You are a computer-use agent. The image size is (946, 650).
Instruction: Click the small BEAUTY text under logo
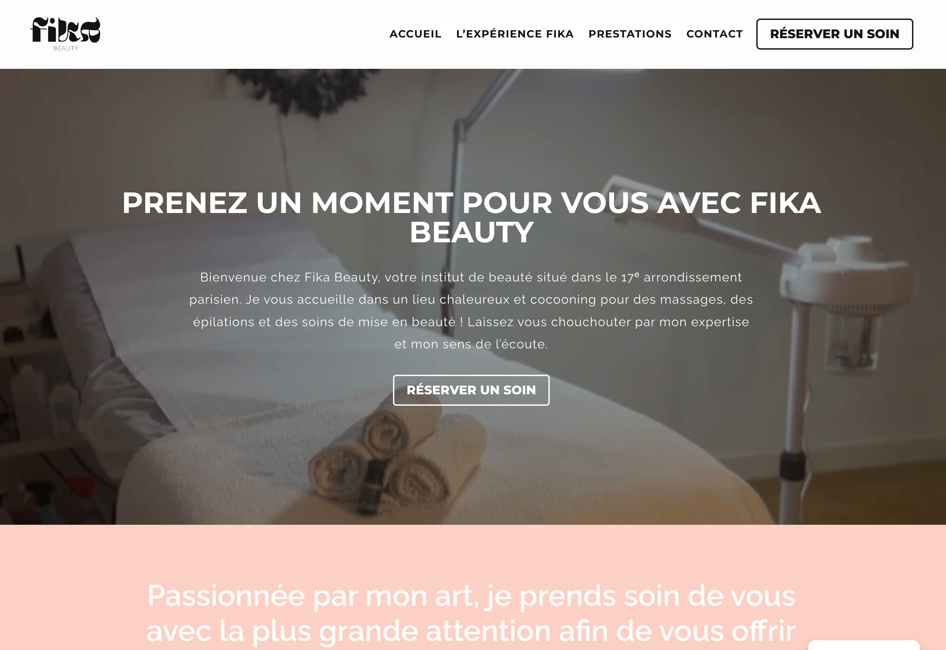(66, 48)
